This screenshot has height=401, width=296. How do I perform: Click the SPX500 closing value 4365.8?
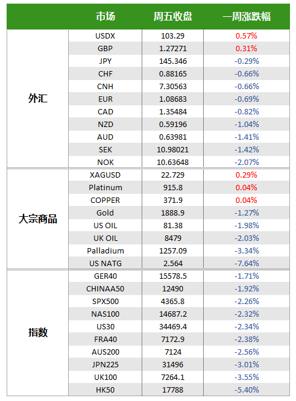click(173, 301)
